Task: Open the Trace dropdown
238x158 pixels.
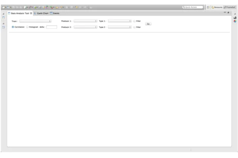Action: tap(35, 21)
